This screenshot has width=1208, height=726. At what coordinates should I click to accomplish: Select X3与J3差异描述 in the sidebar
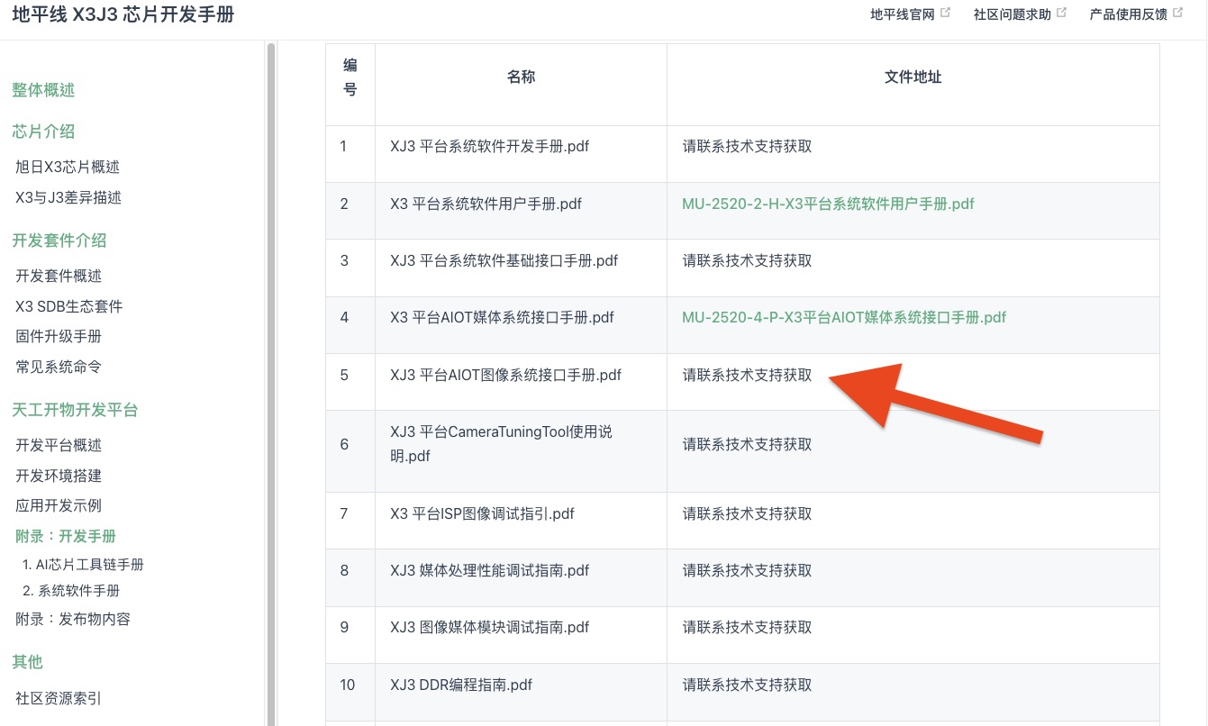tap(68, 197)
